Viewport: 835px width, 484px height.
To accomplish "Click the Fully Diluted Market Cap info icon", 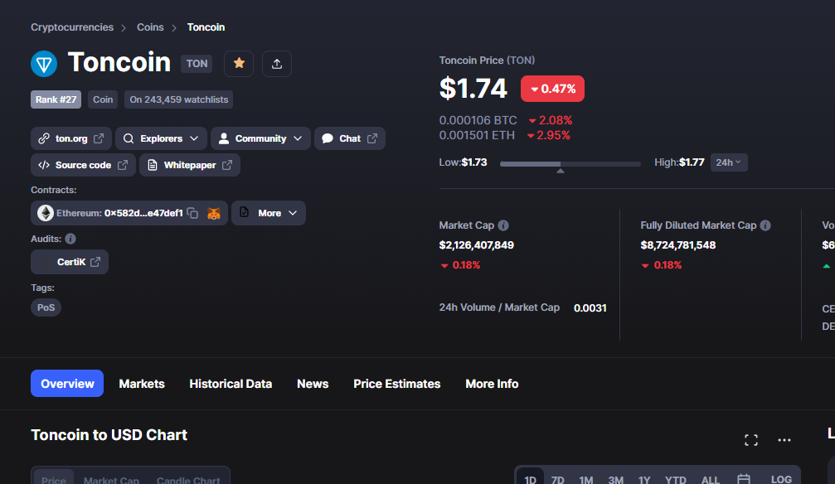I will click(765, 225).
